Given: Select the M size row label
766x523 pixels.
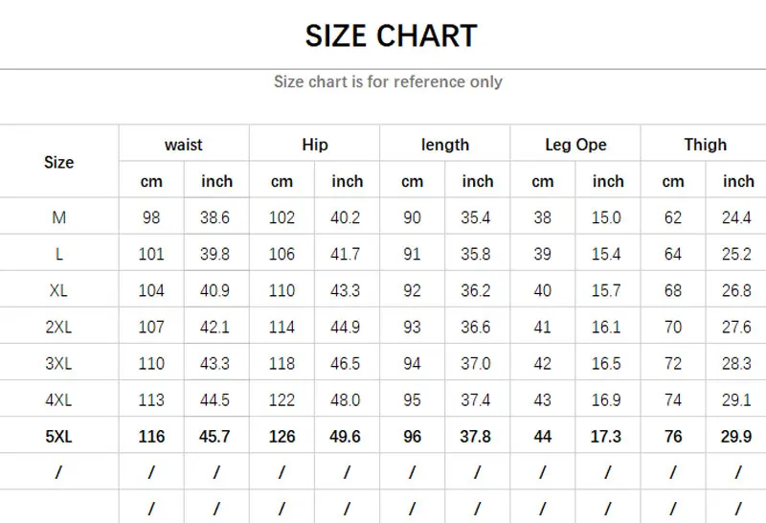Looking at the screenshot, I should click(x=58, y=217).
